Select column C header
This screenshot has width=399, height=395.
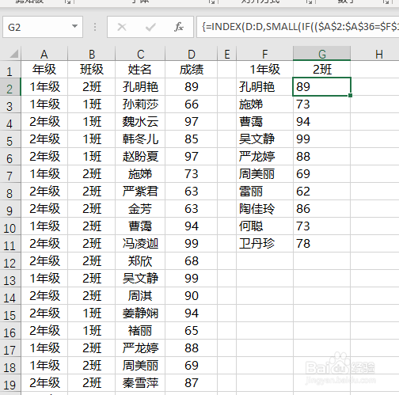[x=140, y=54]
